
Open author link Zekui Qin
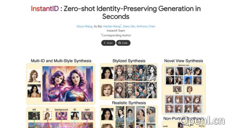point(129,26)
